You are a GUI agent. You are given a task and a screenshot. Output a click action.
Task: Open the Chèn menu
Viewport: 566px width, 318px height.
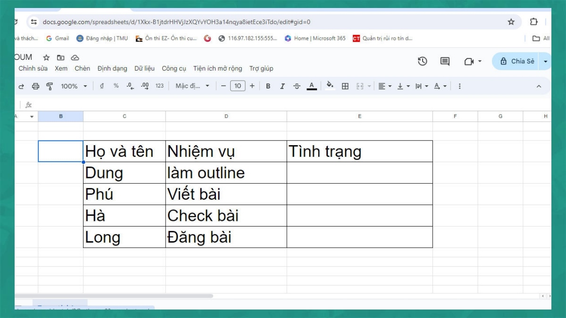(x=82, y=68)
